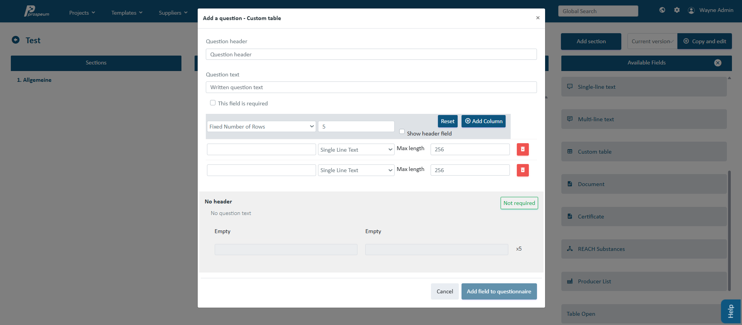742x325 pixels.
Task: Click the Add section button
Action: point(591,41)
